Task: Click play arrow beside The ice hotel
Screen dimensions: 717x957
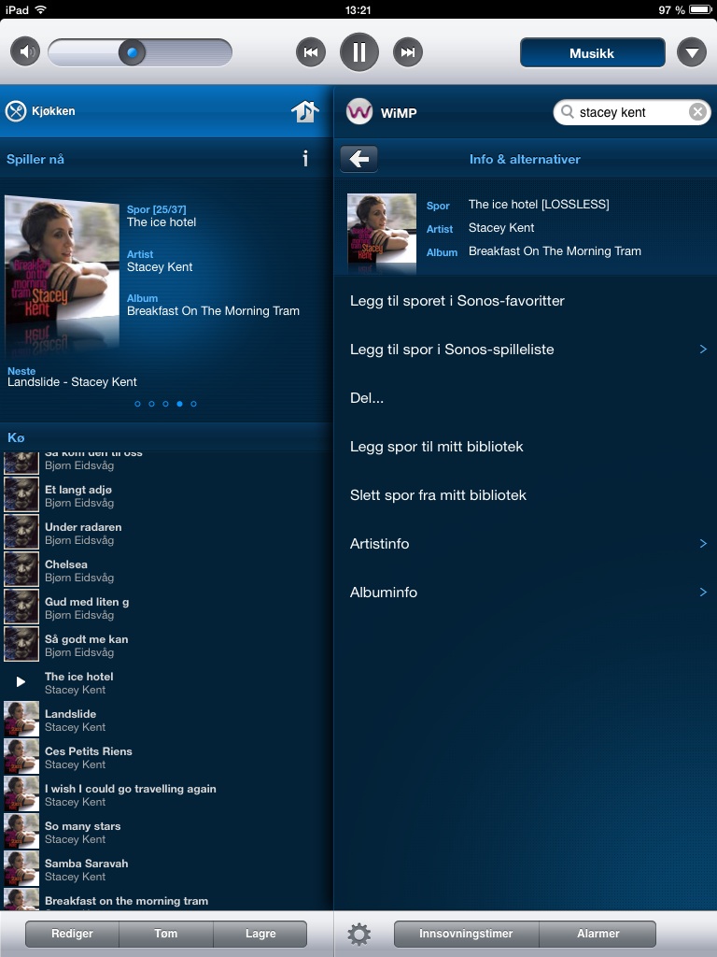Action: coord(21,681)
